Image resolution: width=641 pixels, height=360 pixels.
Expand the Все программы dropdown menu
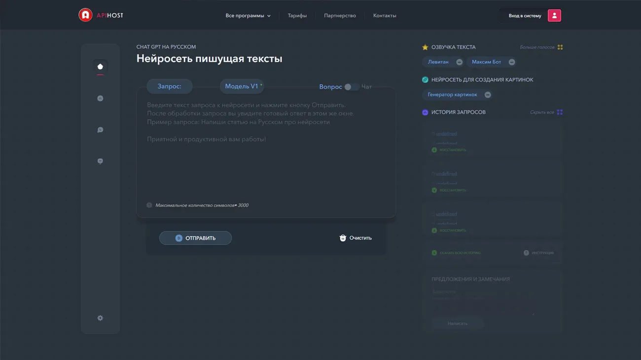click(248, 16)
